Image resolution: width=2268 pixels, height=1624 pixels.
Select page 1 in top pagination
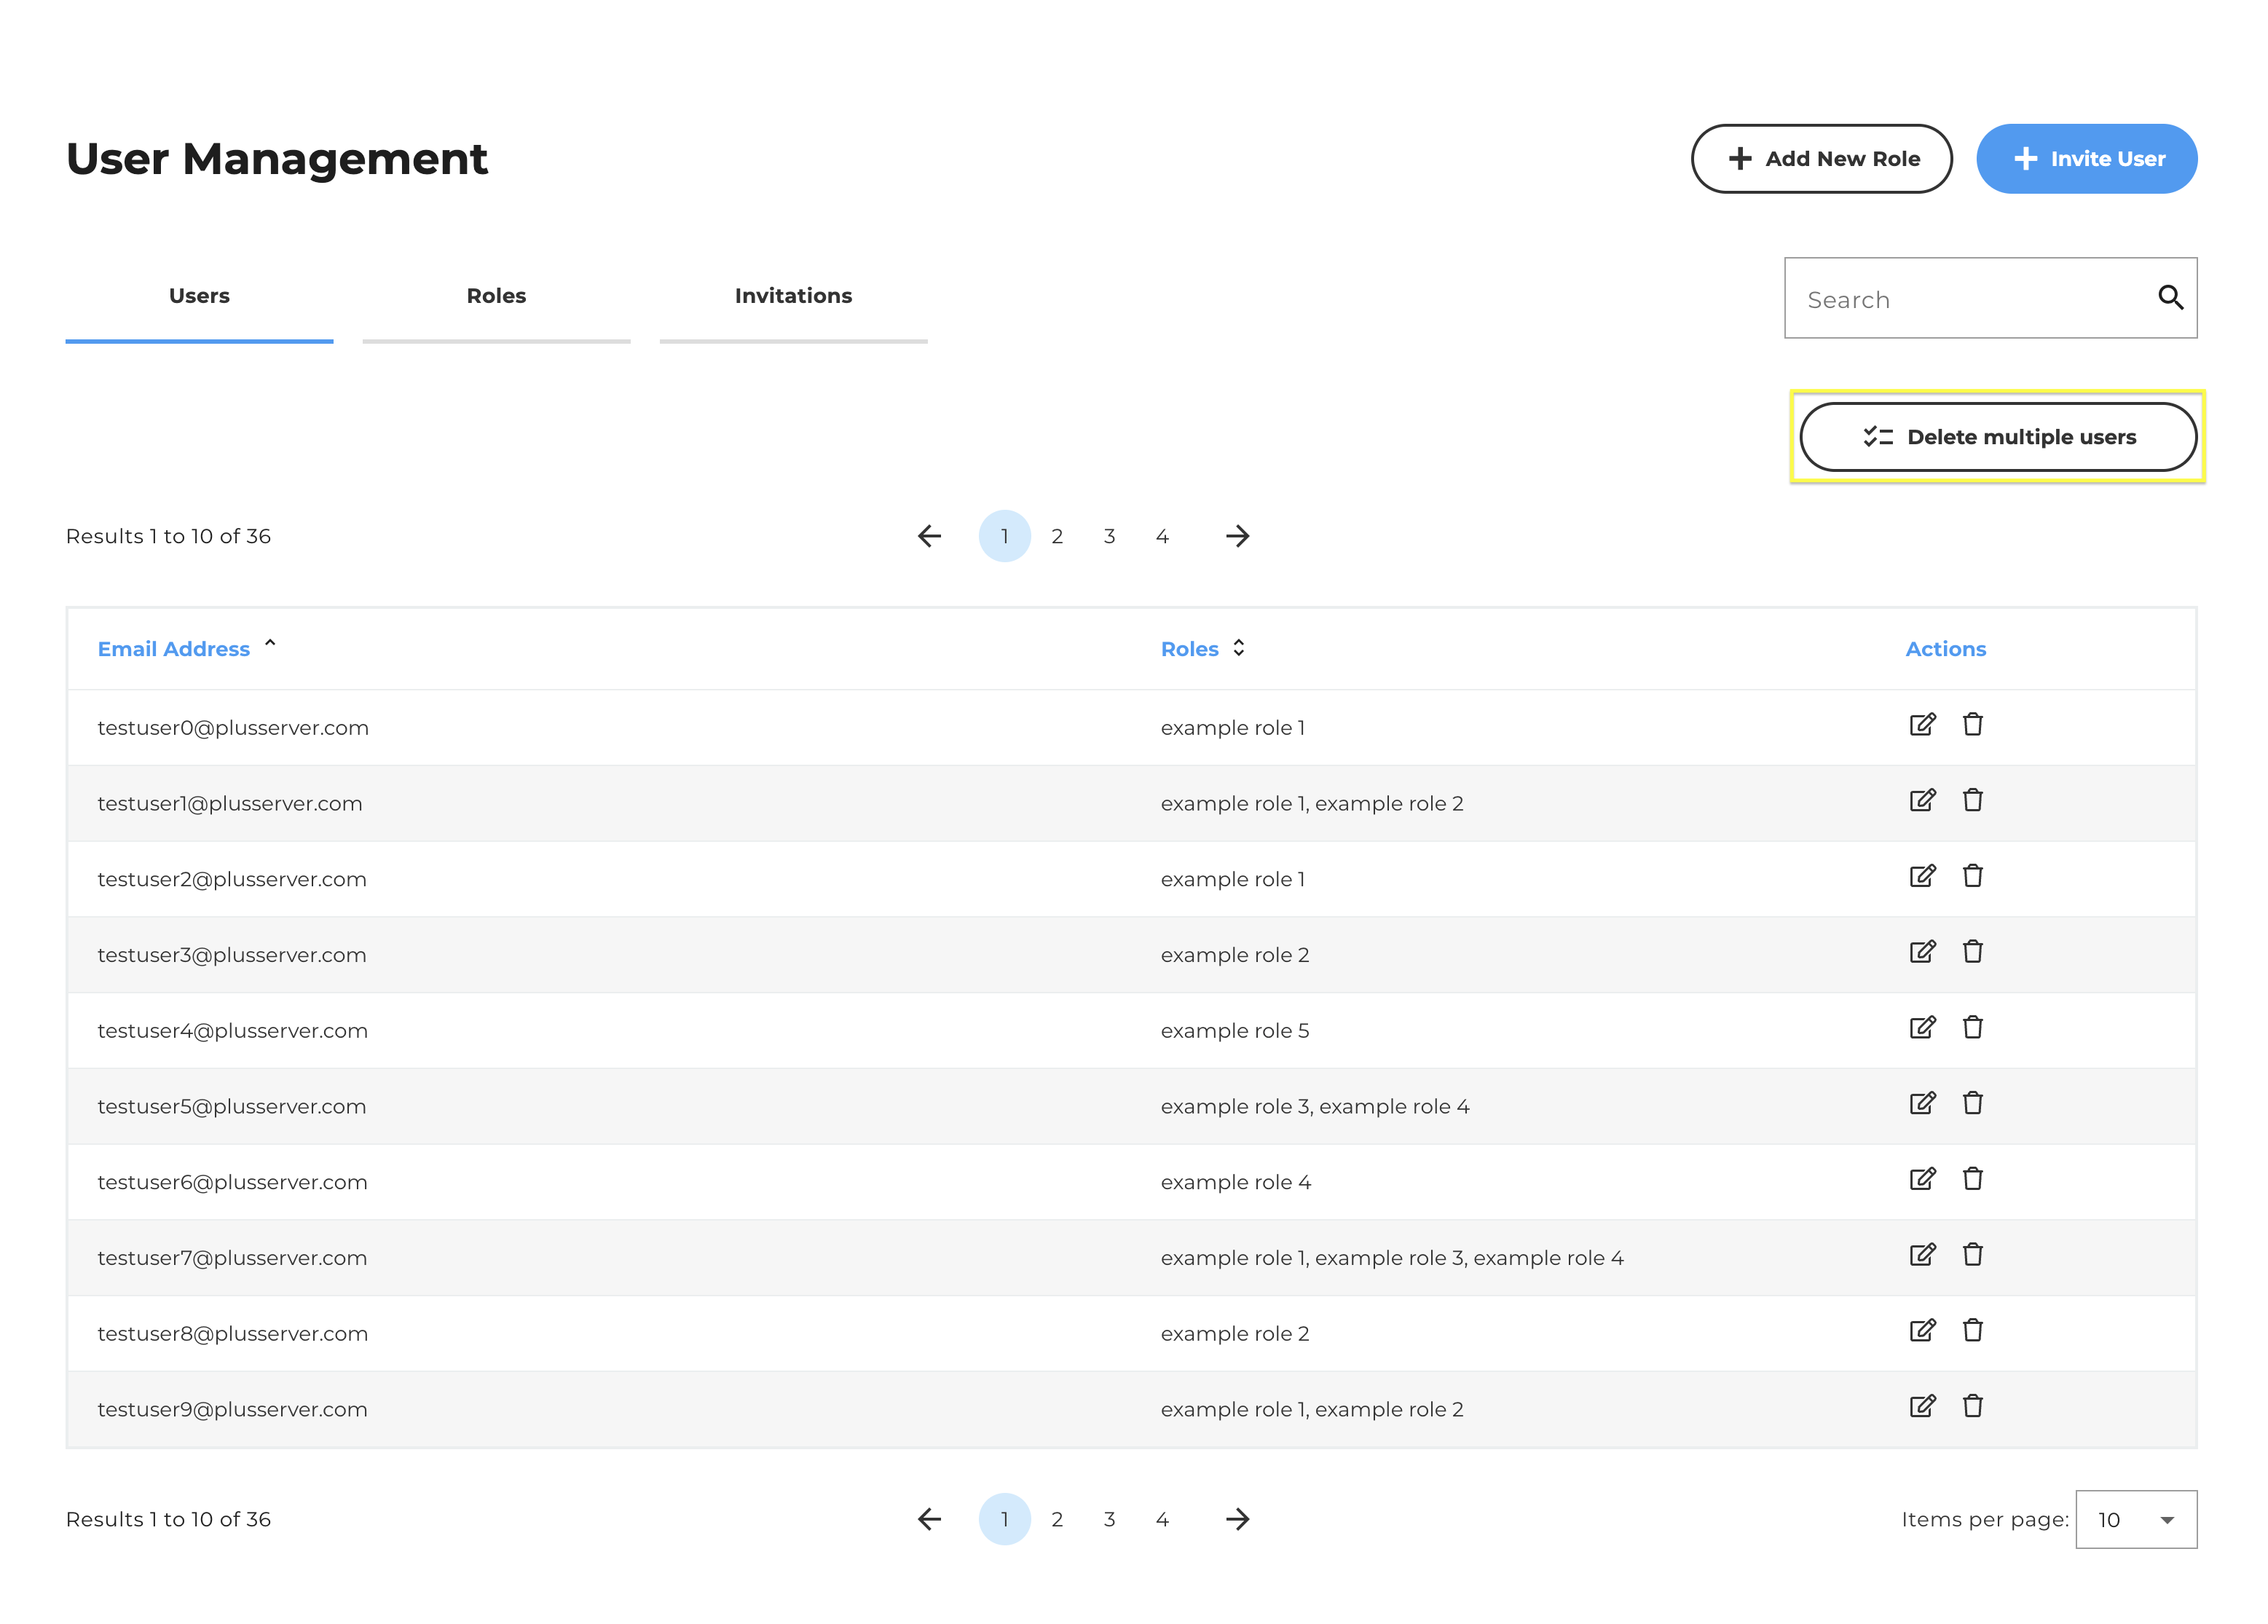pos(1004,536)
